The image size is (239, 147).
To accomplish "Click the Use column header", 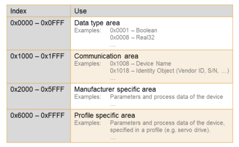I will coord(80,11).
